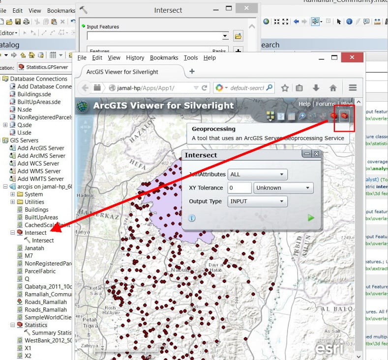This screenshot has width=388, height=360.
Task: Expand the Q.sde database connection
Action: pyautogui.click(x=5, y=125)
